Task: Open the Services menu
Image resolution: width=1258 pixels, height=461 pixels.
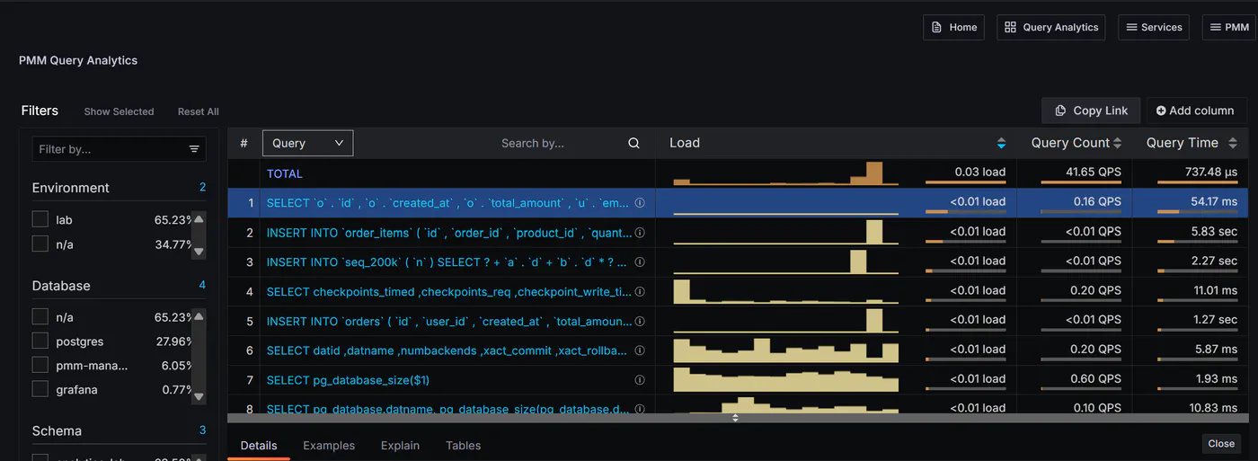Action: (1154, 27)
